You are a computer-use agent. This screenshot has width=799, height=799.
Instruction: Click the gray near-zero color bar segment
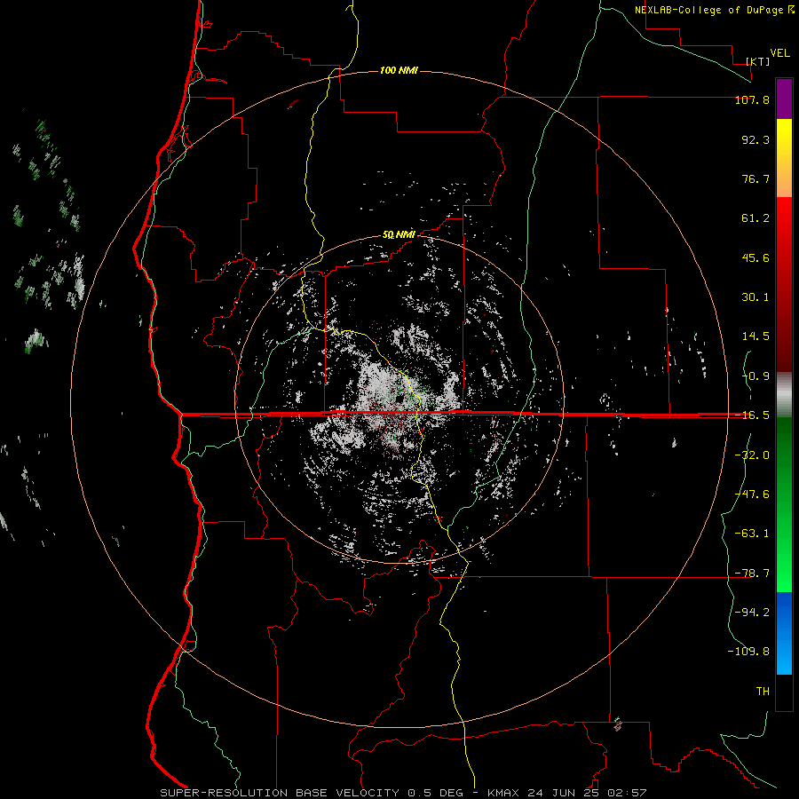784,394
